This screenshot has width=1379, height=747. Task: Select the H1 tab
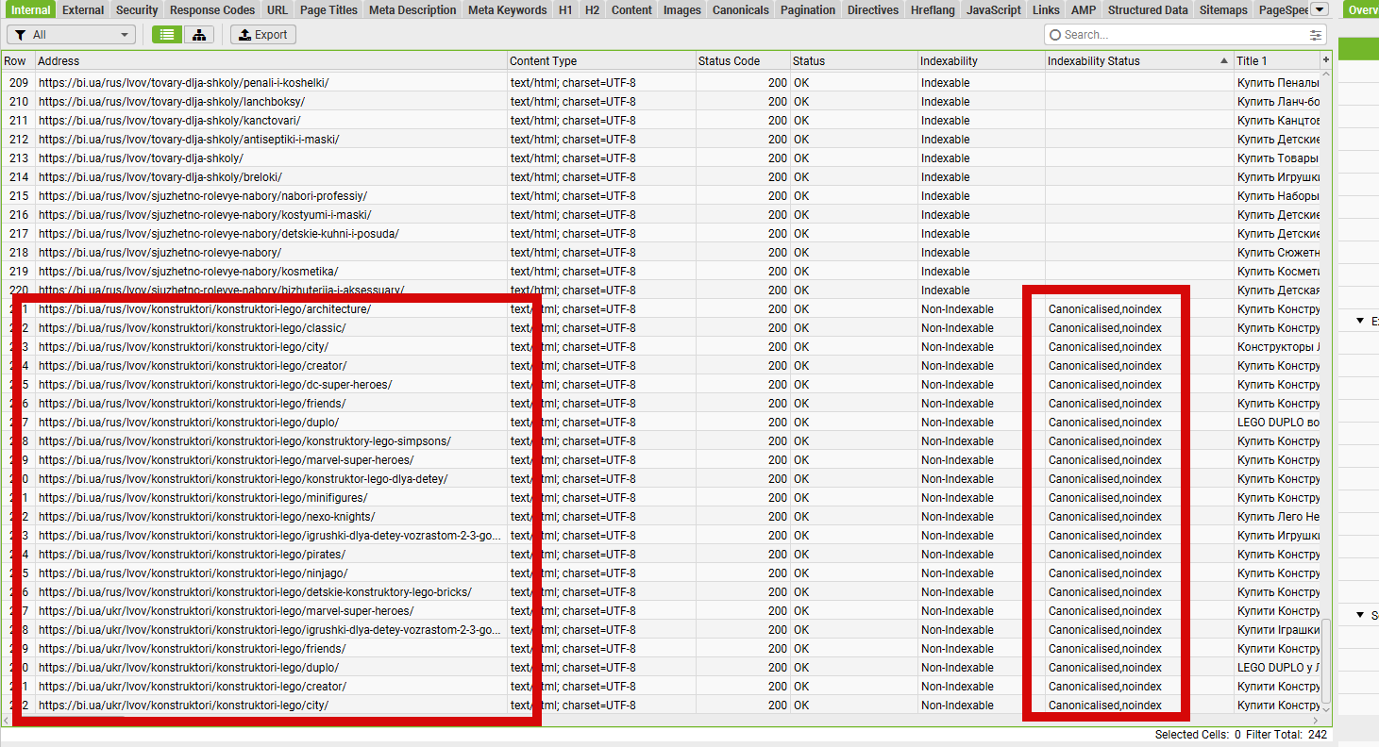pyautogui.click(x=565, y=10)
